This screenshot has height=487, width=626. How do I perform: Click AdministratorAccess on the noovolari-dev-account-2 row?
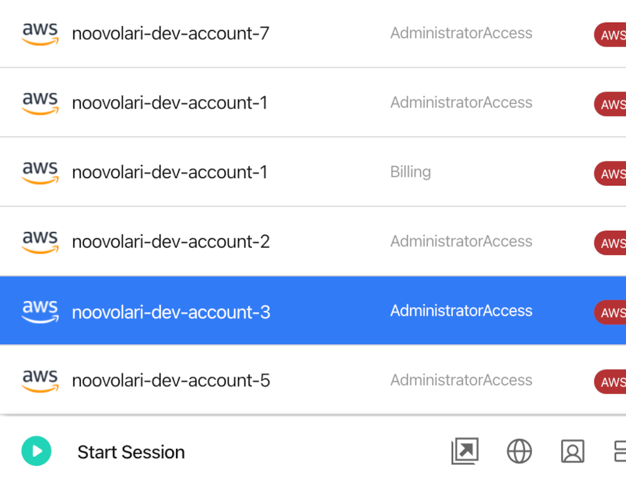[x=461, y=241]
